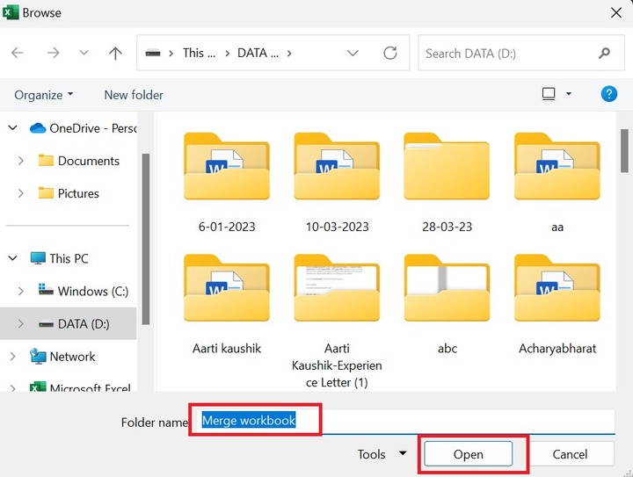Viewport: 633px width, 477px height.
Task: Select the Documents folder in sidebar
Action: (79, 161)
